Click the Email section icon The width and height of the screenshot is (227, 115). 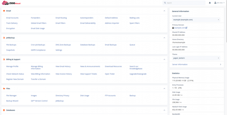[4, 11]
